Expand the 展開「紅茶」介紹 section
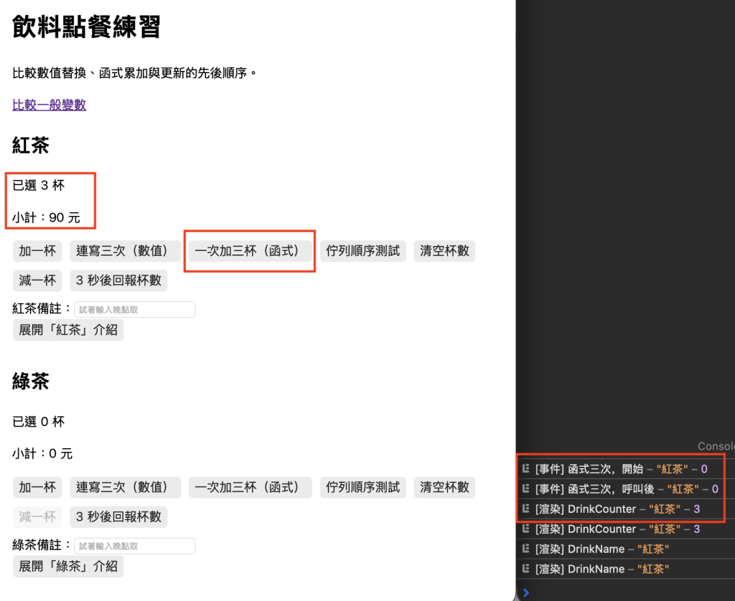 point(68,330)
